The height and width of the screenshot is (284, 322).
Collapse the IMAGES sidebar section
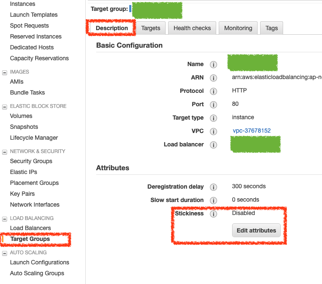pos(5,72)
